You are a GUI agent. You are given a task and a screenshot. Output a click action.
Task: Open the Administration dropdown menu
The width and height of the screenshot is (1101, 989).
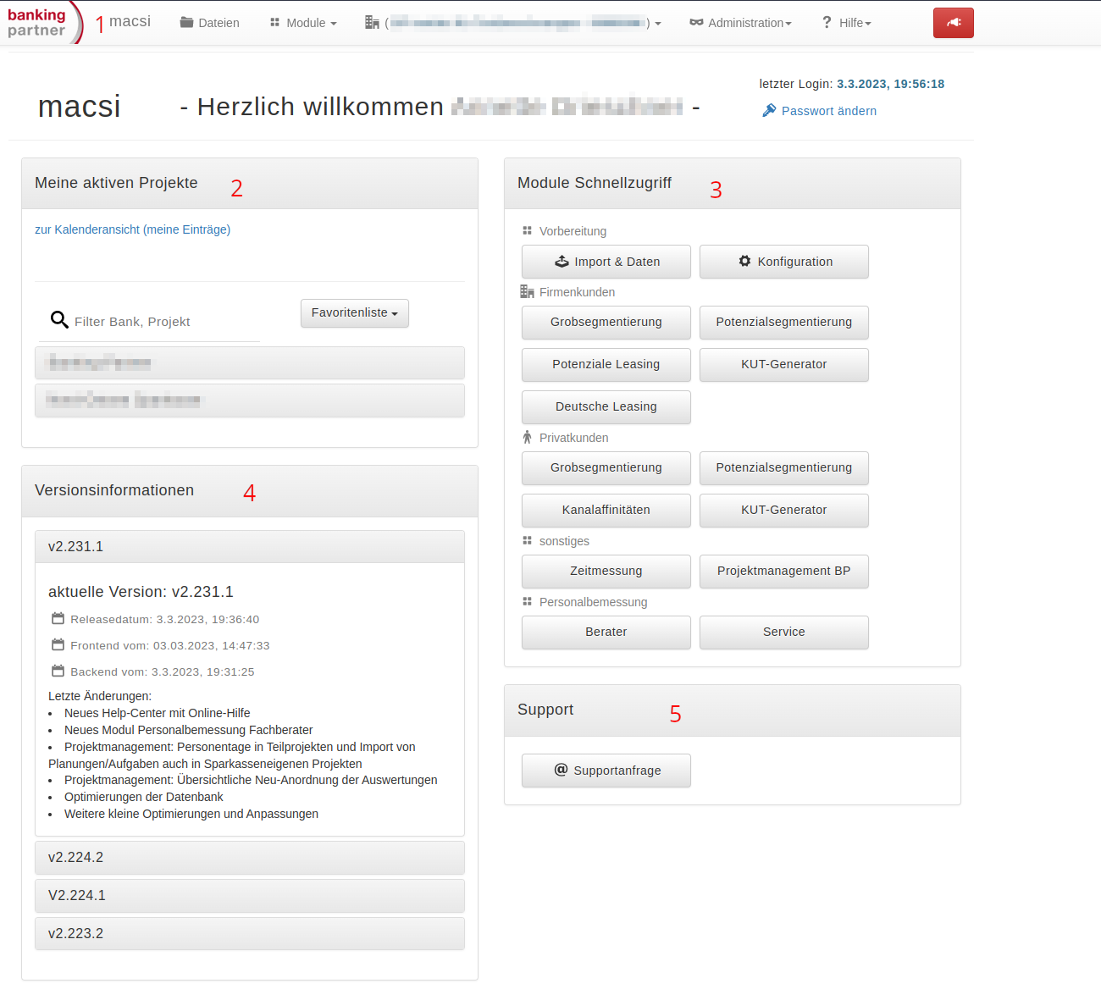click(741, 23)
